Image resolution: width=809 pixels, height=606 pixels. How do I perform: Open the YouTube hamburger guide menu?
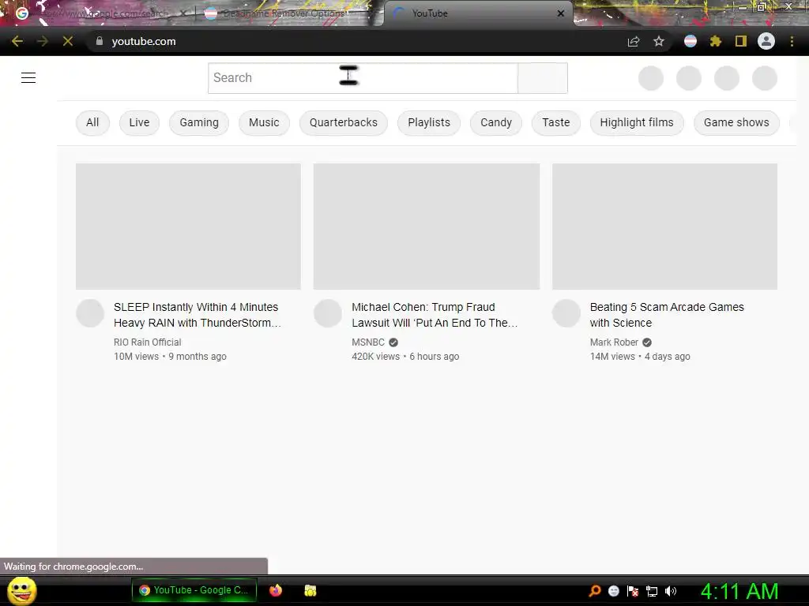tap(28, 78)
